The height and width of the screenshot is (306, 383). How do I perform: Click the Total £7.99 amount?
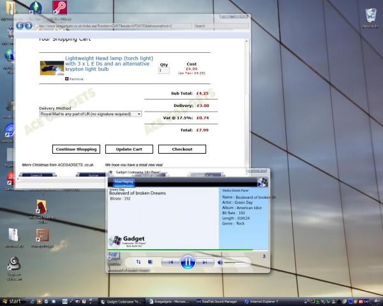click(202, 130)
